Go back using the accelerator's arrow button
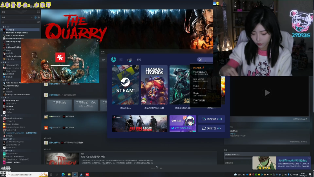The image size is (314, 177). click(121, 60)
